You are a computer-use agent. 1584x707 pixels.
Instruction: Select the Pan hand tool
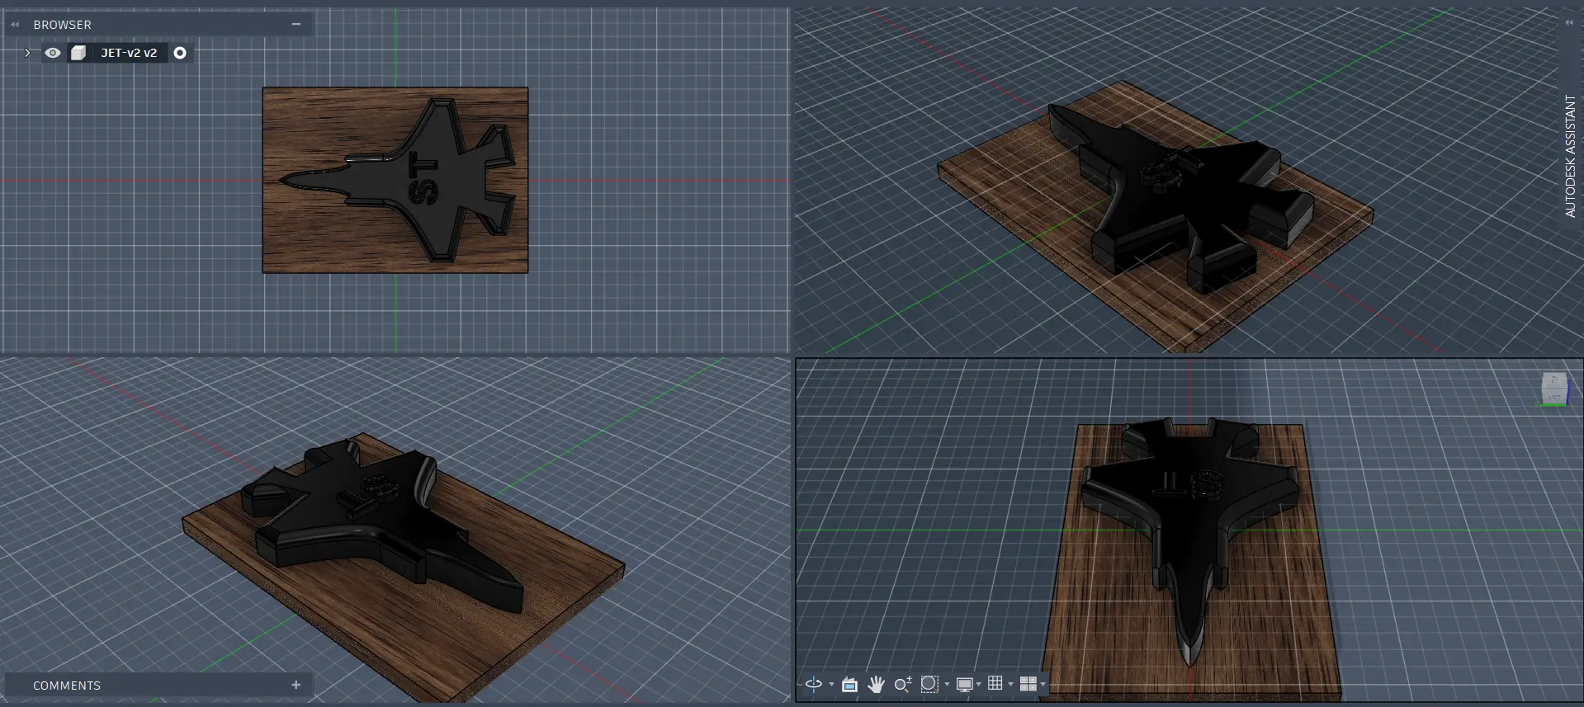pyautogui.click(x=876, y=684)
